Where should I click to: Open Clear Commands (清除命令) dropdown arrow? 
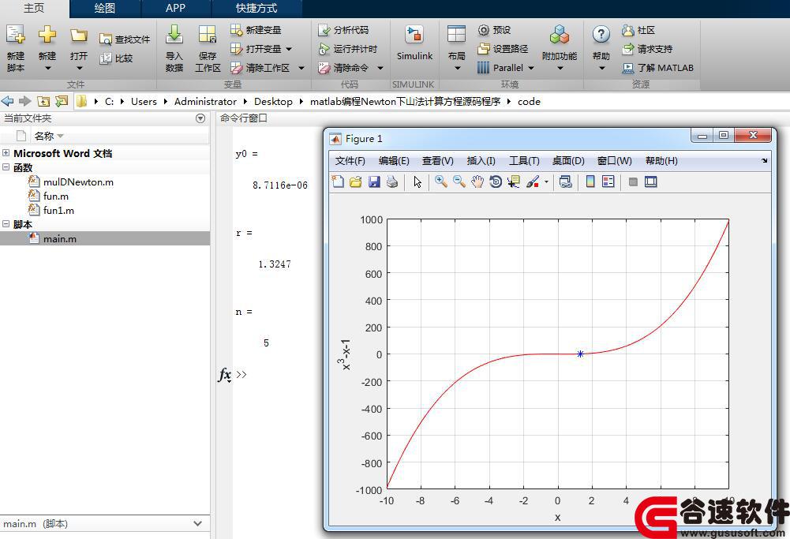click(x=380, y=68)
